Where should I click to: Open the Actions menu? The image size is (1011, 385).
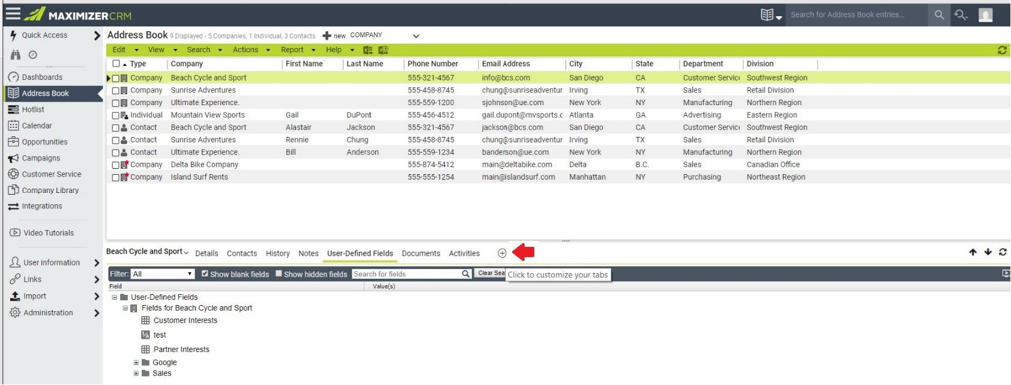[x=251, y=50]
